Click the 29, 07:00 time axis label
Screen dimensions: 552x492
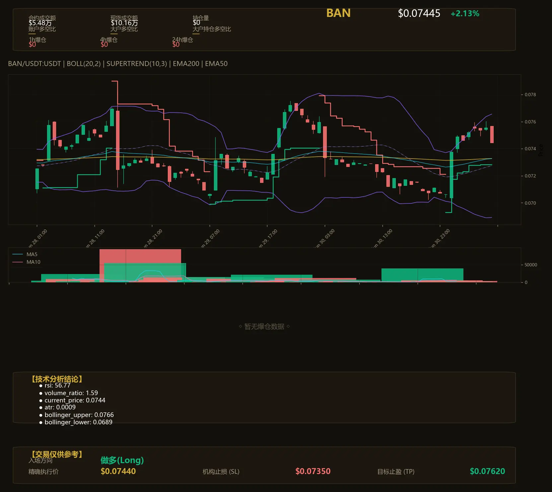pos(210,239)
